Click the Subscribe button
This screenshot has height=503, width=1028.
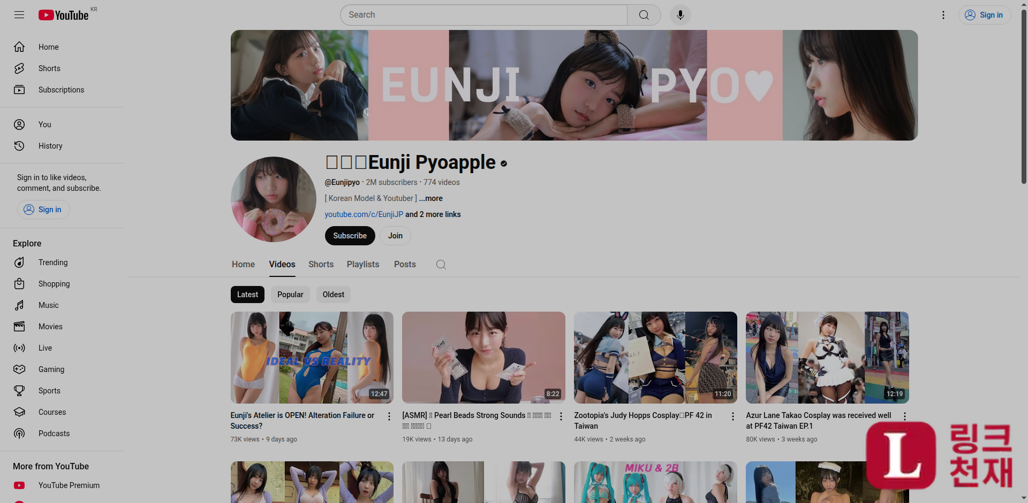pyautogui.click(x=350, y=236)
